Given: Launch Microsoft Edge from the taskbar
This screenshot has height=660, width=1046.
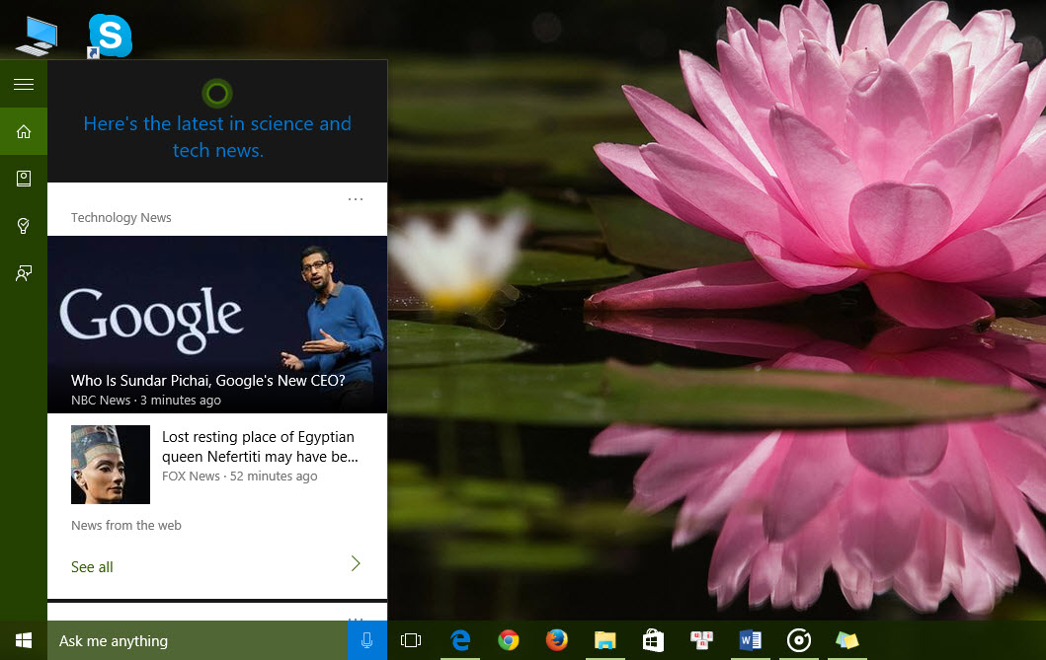Looking at the screenshot, I should 460,640.
